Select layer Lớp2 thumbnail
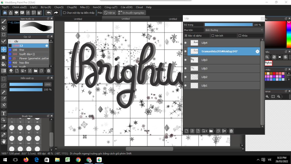291x164 pixels. (194, 77)
